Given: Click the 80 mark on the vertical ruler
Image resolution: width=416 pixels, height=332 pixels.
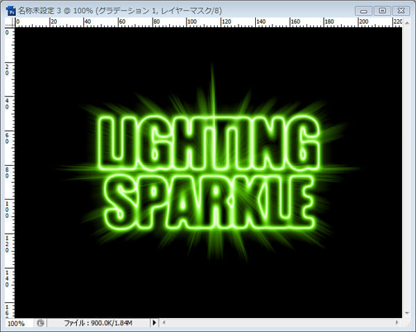Looking at the screenshot, I should 8,171.
